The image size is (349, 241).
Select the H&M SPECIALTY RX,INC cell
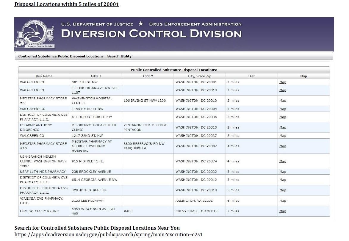[44, 211]
